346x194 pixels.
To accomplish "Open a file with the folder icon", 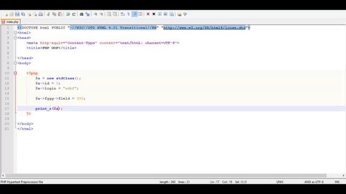I will (x=11, y=15).
